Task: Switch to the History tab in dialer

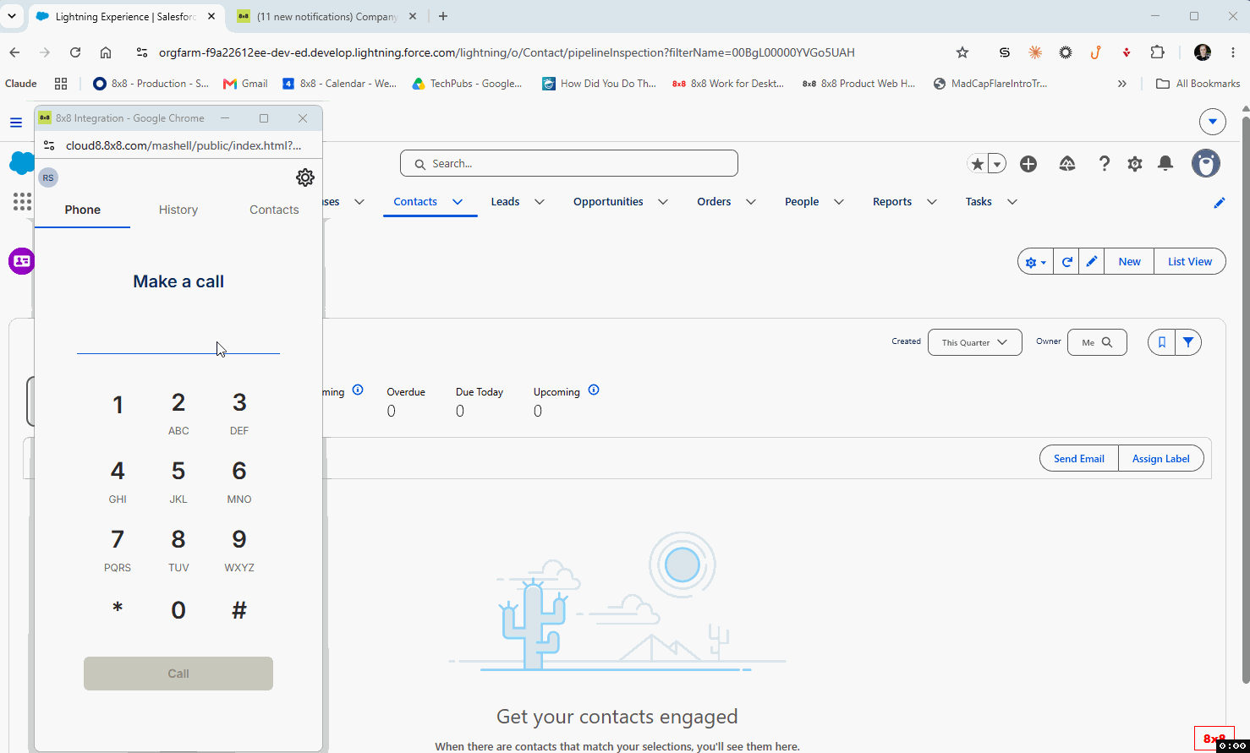Action: [x=178, y=210]
